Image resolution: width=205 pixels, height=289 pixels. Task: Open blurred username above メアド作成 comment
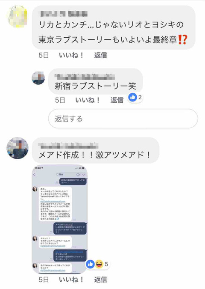click(x=68, y=146)
